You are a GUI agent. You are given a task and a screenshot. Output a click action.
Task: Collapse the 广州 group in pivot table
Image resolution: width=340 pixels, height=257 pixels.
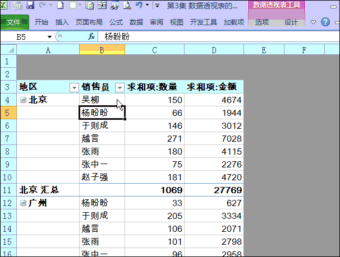click(23, 203)
